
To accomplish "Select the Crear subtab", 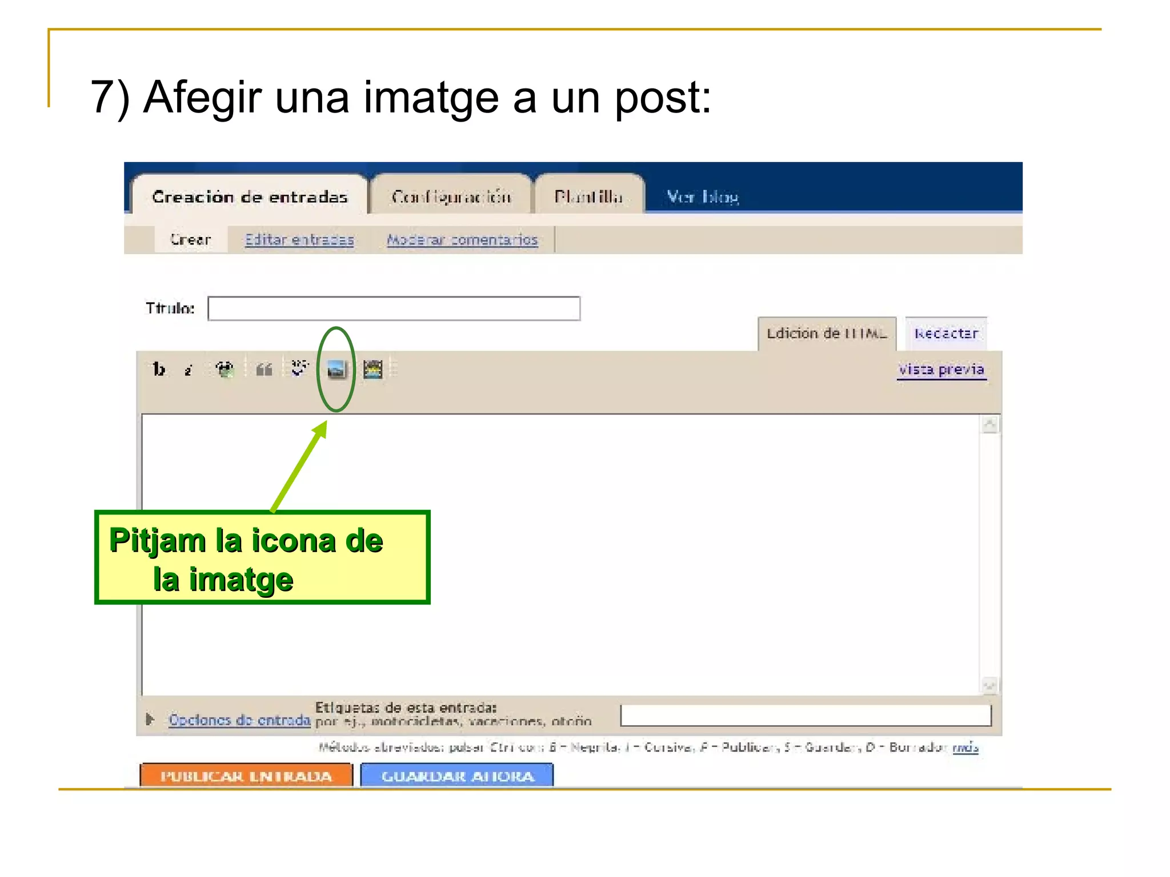I will pos(190,239).
